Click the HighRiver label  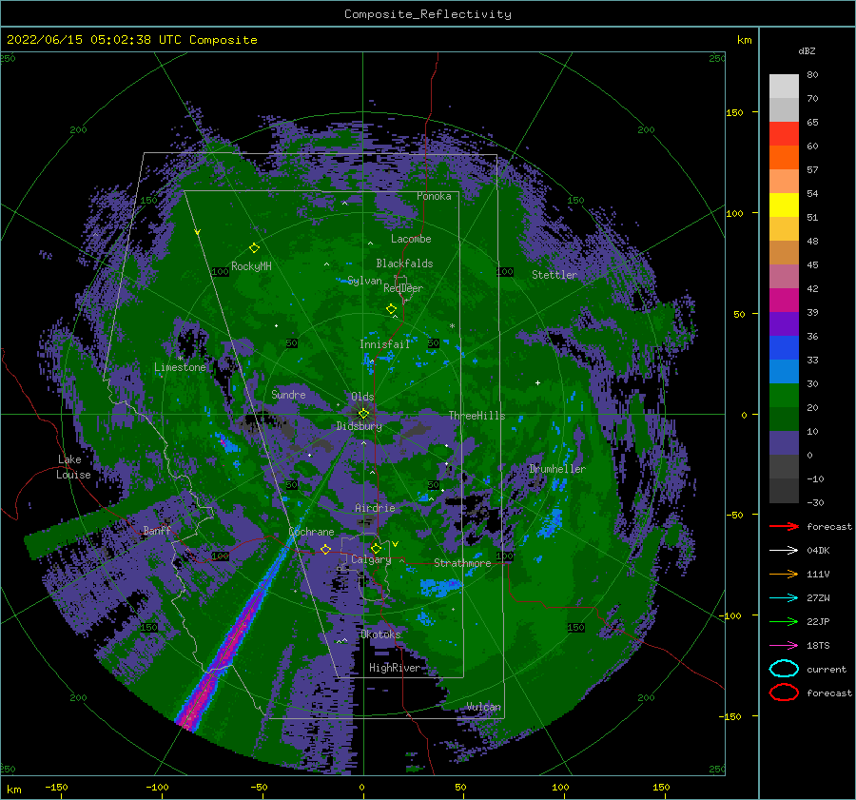coord(395,668)
